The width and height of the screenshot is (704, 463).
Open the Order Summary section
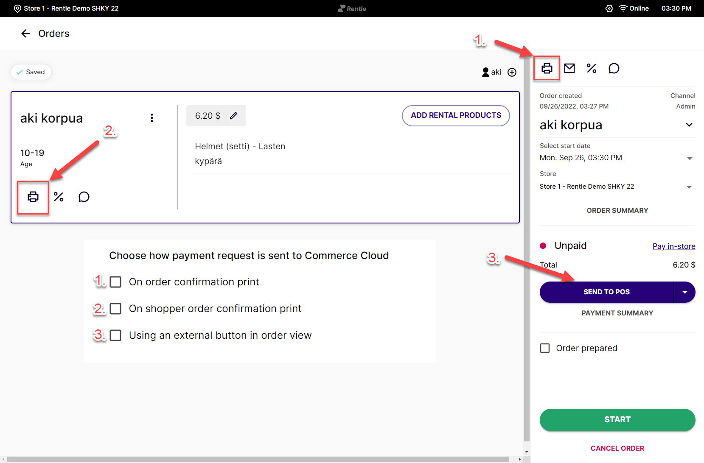pyautogui.click(x=617, y=211)
